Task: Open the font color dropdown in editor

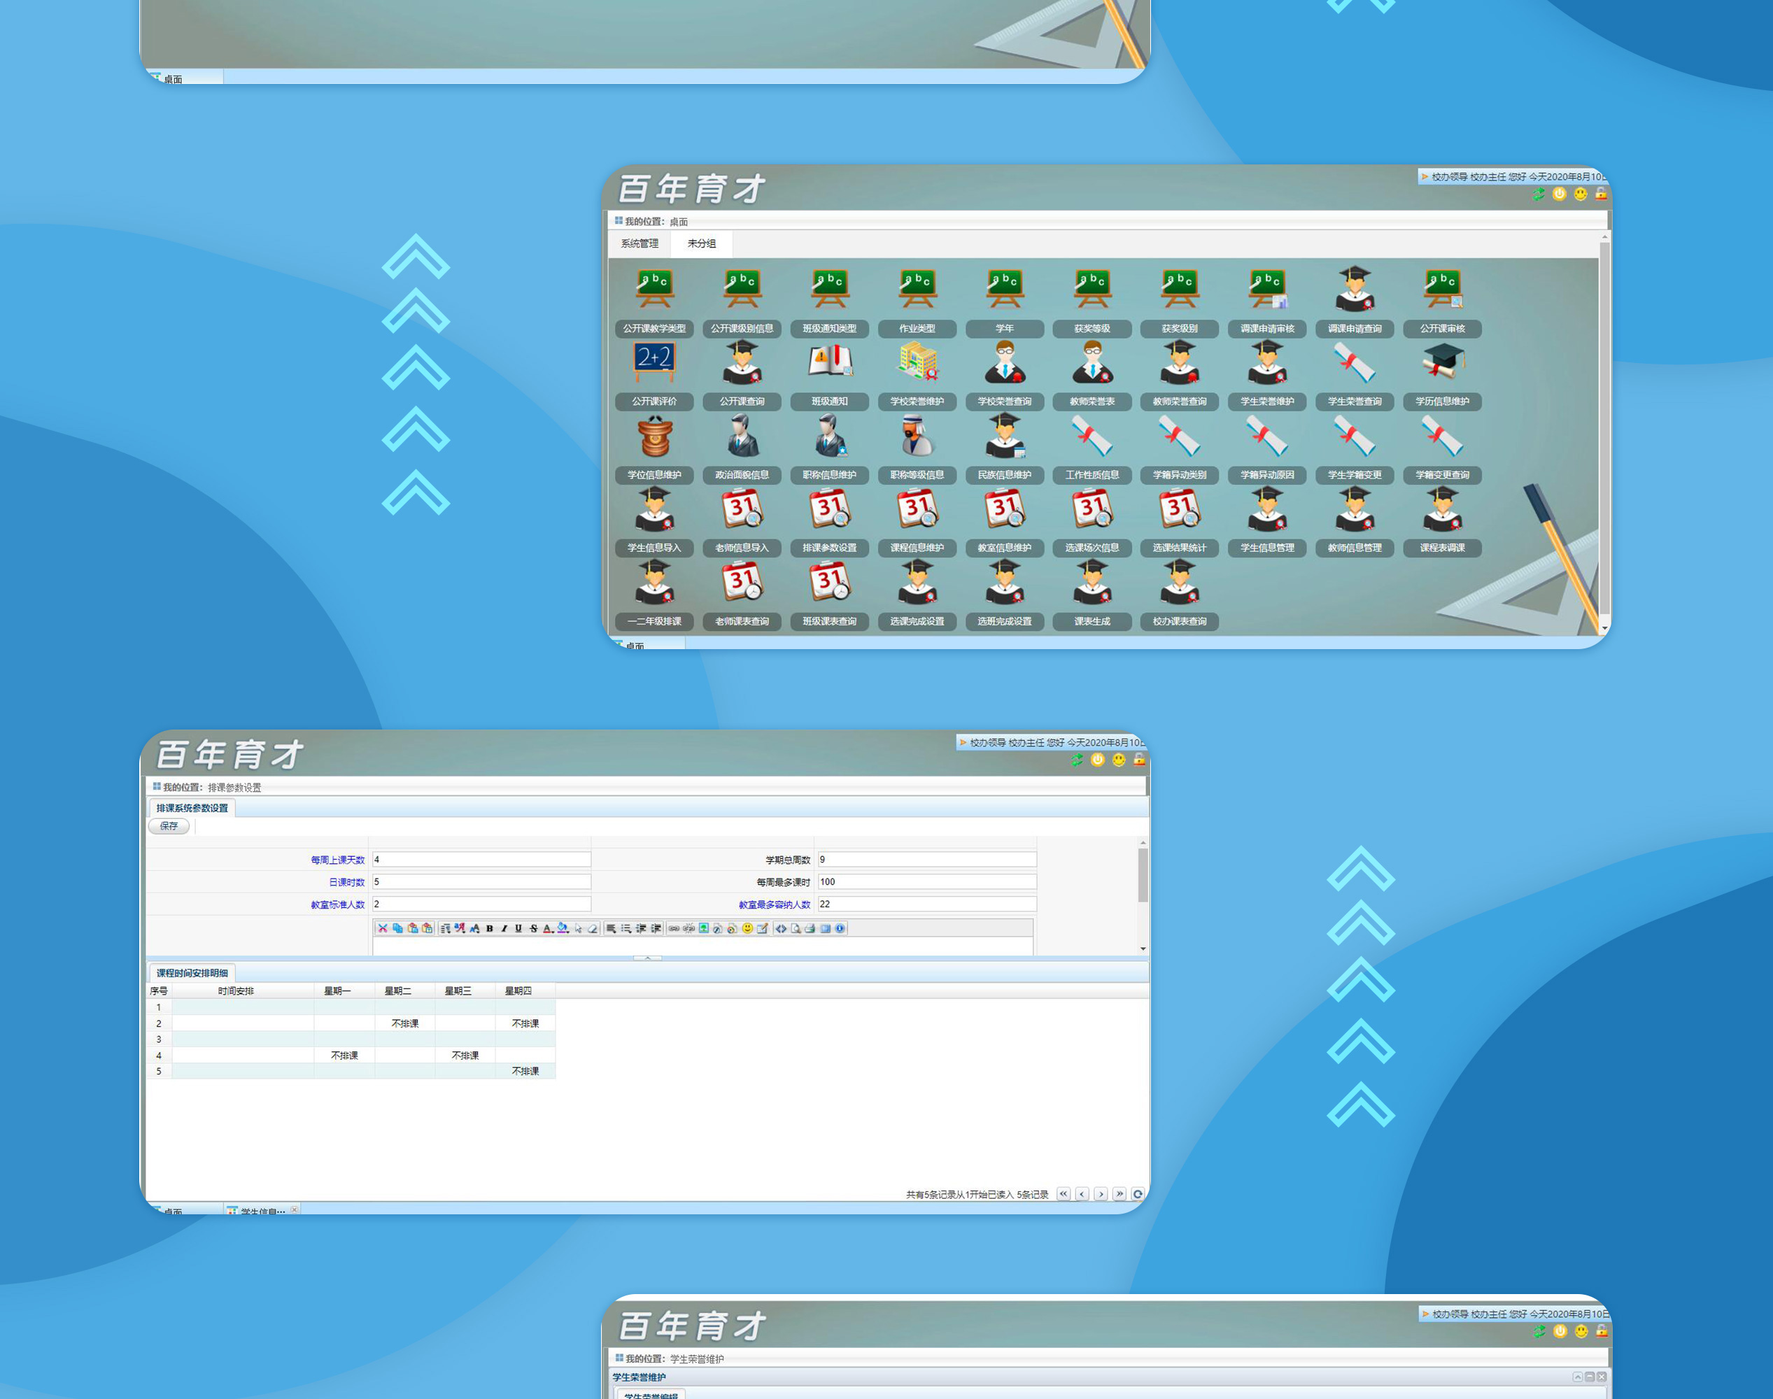Action: [x=548, y=928]
